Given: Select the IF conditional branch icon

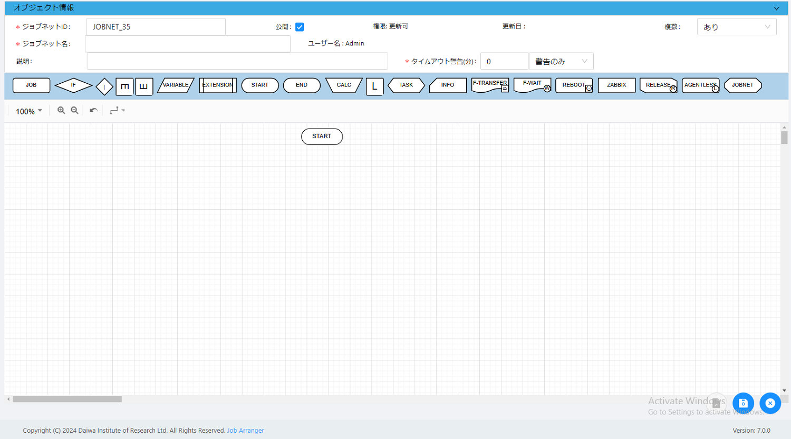Looking at the screenshot, I should [x=73, y=85].
